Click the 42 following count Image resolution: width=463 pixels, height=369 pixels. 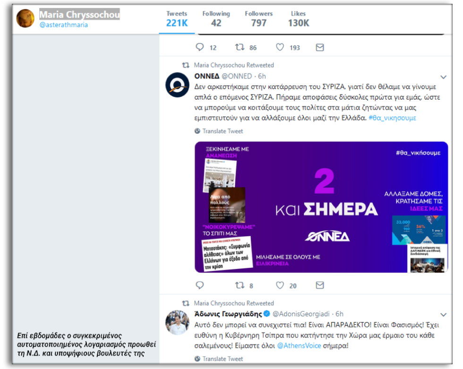(216, 23)
